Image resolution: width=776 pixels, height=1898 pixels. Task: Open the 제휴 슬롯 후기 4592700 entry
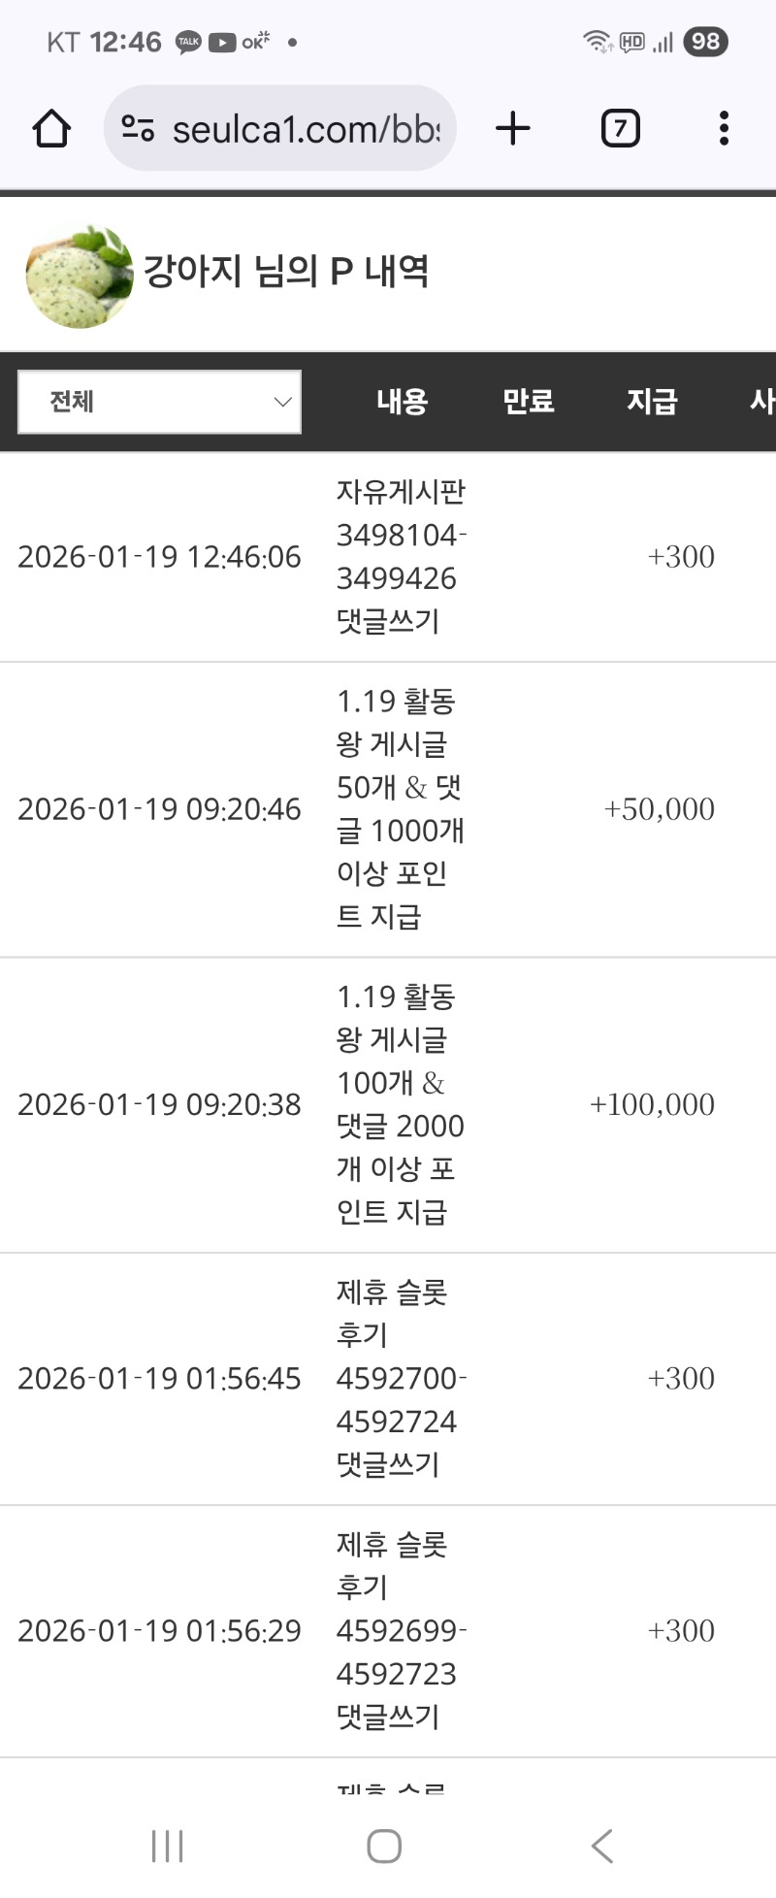click(x=401, y=1379)
